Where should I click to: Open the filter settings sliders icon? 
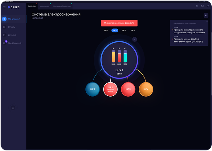click(x=197, y=6)
